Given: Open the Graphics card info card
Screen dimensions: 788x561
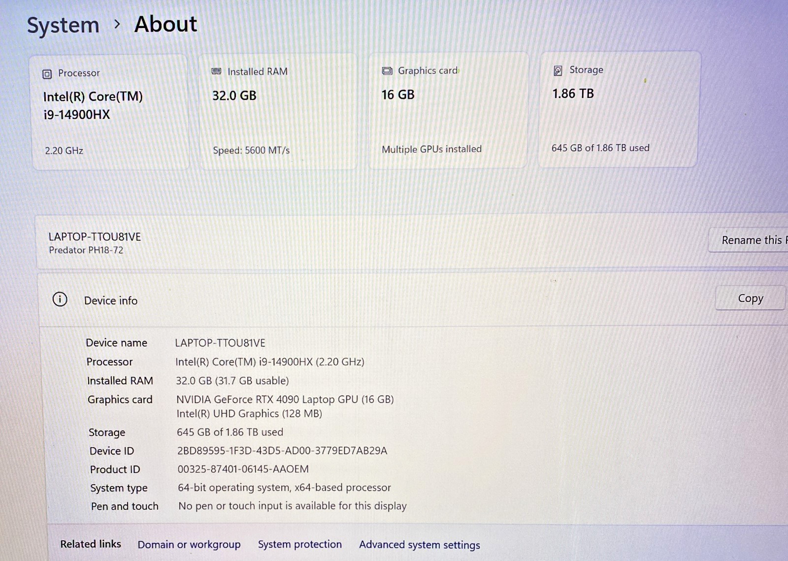Looking at the screenshot, I should tap(448, 110).
